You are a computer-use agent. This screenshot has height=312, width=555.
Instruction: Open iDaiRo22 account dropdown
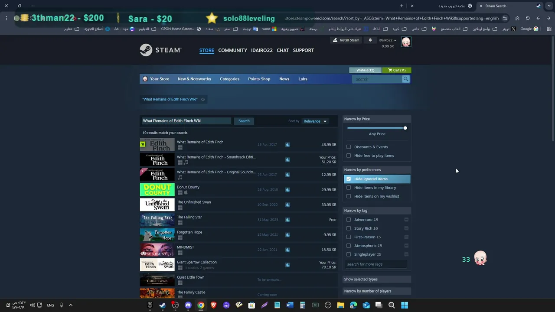point(387,40)
